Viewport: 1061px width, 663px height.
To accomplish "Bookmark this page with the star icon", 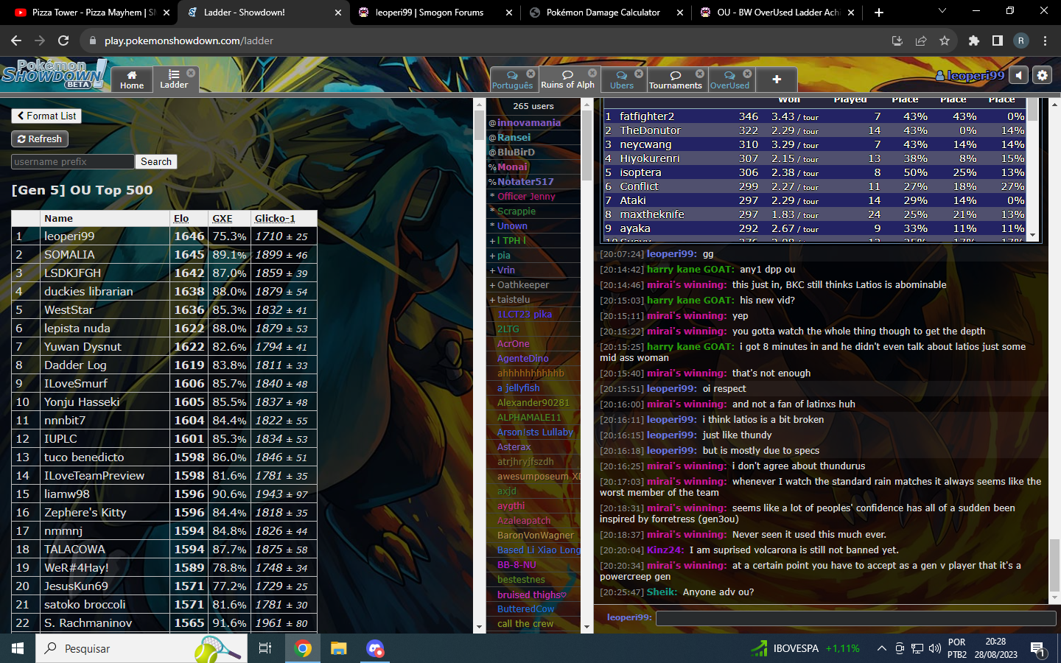I will (x=945, y=41).
